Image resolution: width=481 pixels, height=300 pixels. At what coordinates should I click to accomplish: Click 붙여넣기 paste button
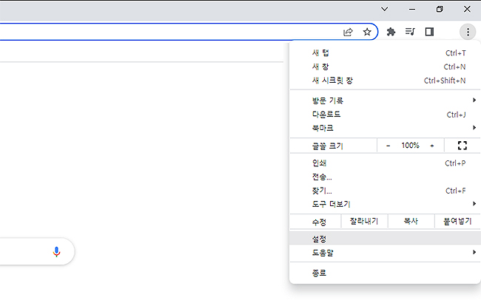(x=457, y=221)
